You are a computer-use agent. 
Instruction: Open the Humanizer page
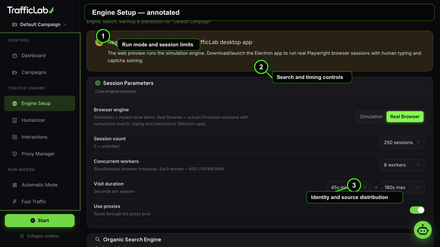tap(40, 120)
